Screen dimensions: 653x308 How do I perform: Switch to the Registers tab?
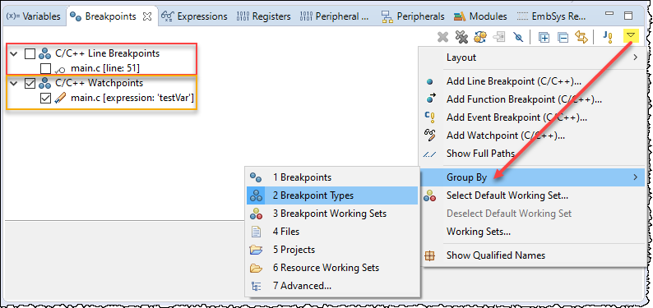pos(264,16)
